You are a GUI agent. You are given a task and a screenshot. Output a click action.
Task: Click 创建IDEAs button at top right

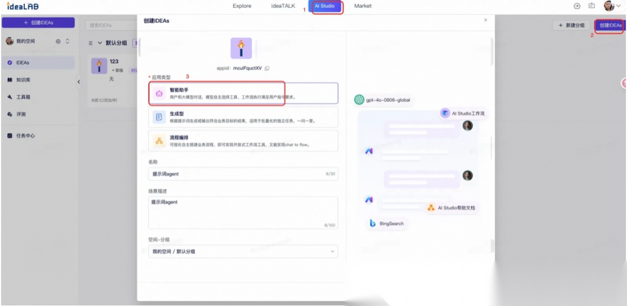(610, 25)
